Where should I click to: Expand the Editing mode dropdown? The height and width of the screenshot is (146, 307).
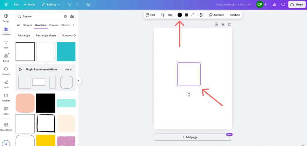51,5
